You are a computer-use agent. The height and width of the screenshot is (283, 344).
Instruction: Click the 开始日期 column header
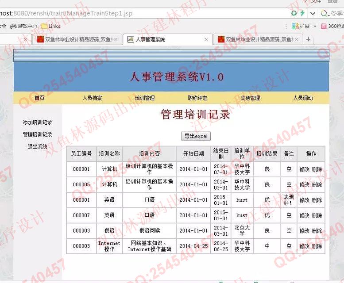click(x=193, y=153)
